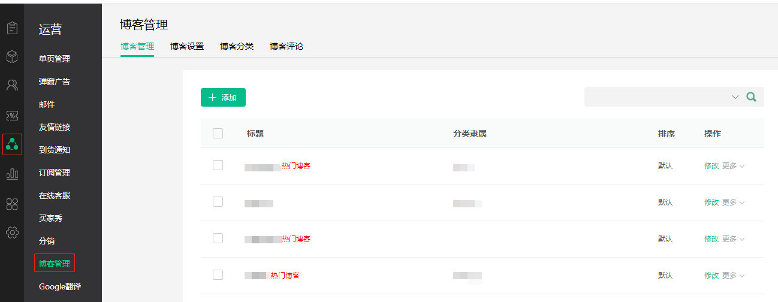Open the settings gear icon in sidebar
The width and height of the screenshot is (778, 302).
12,232
